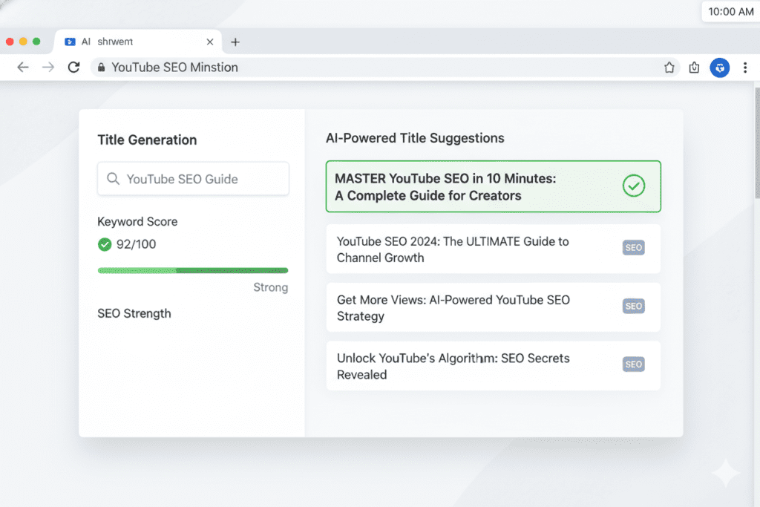760x507 pixels.
Task: Click the back navigation arrow
Action: pyautogui.click(x=22, y=67)
